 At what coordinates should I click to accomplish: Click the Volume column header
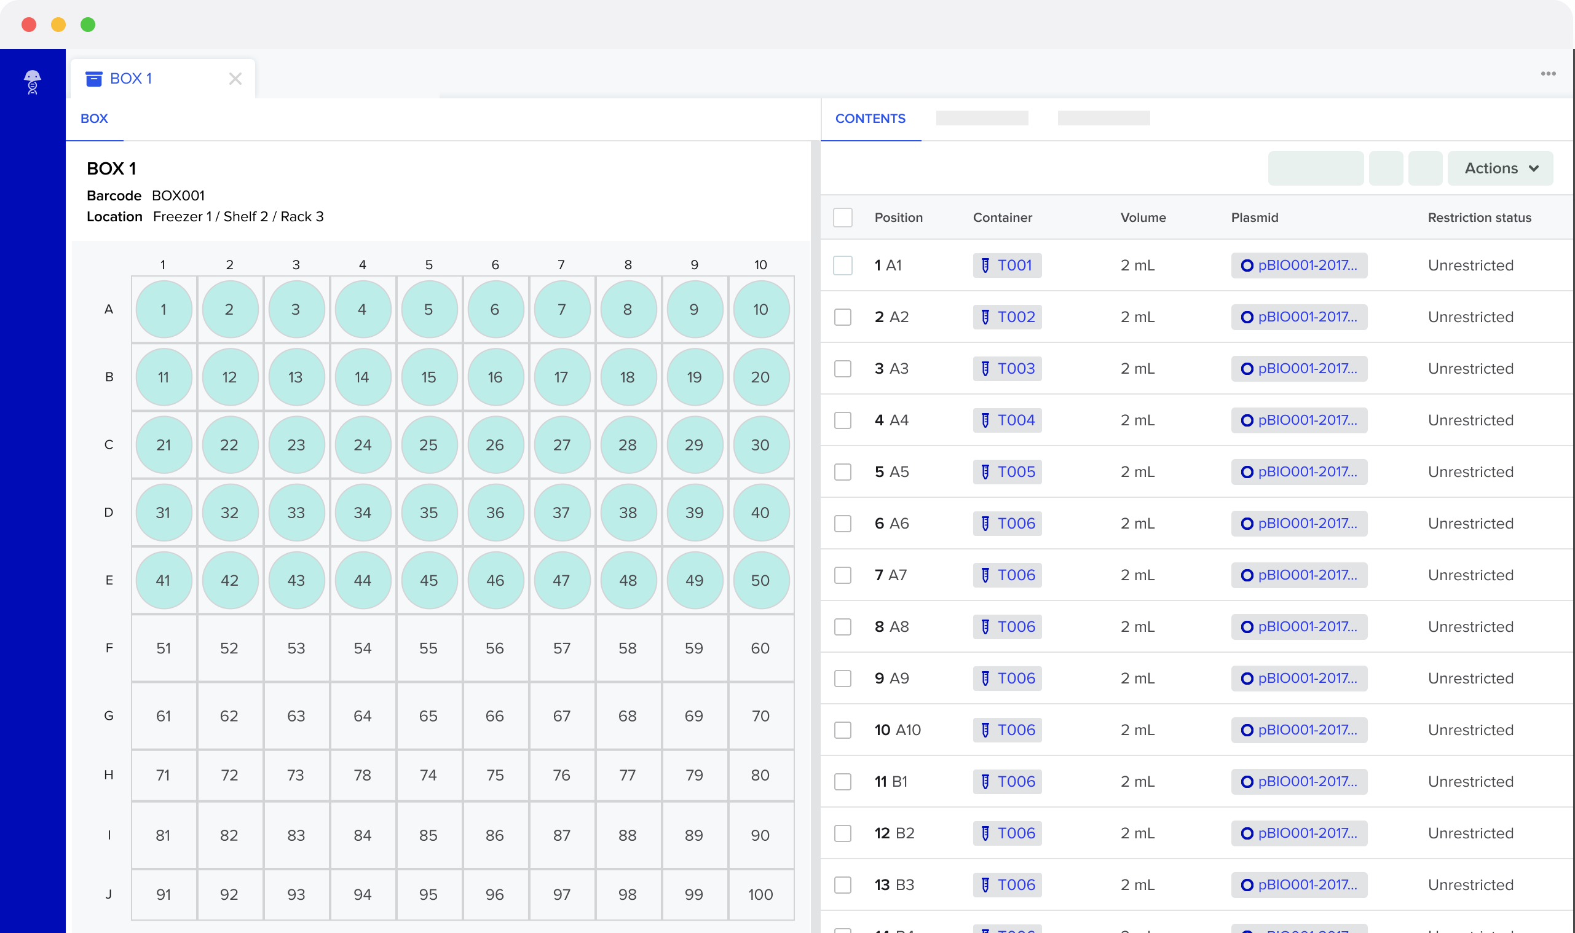[x=1143, y=218]
